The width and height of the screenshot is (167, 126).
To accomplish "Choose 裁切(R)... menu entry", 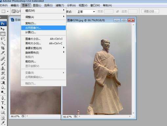I will click(x=44, y=61).
